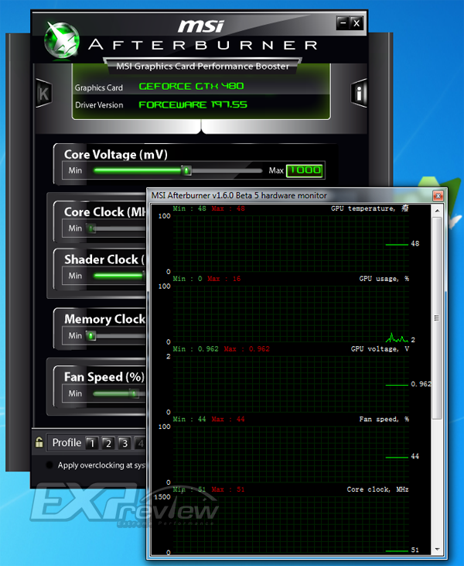Load profile slot 4
Viewport: 464px width, 566px height.
tap(140, 443)
